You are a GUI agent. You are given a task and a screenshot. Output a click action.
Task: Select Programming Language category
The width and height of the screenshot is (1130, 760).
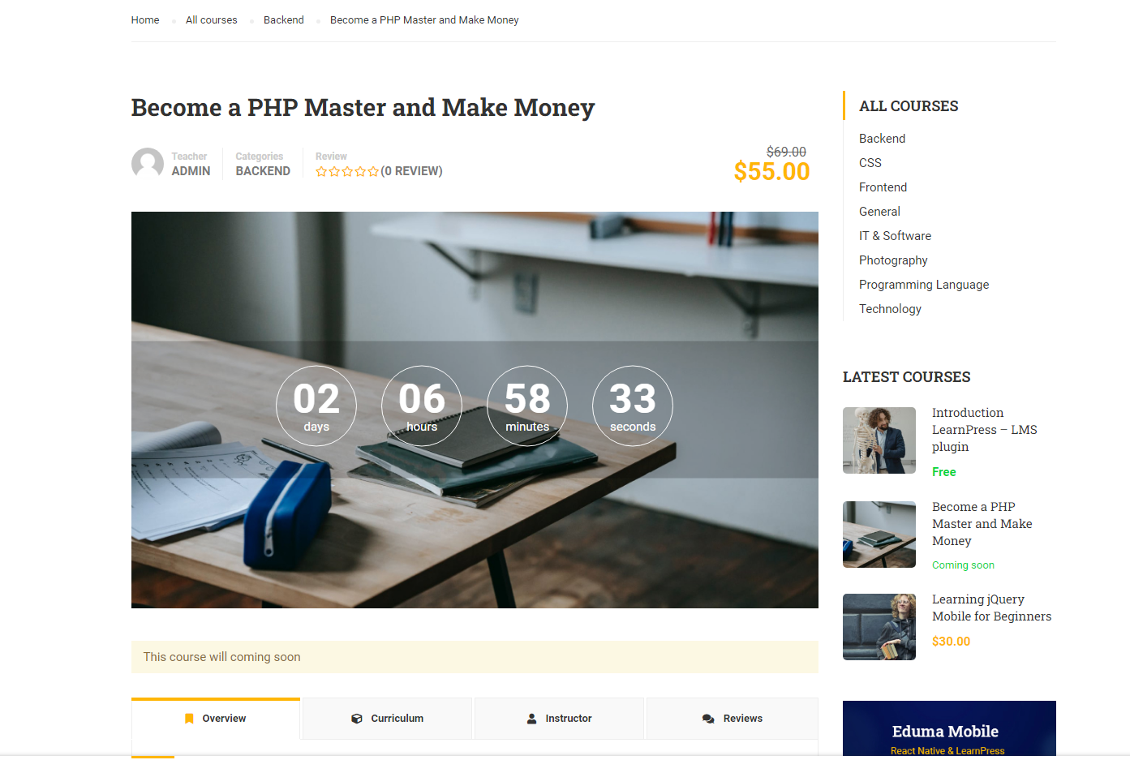tap(924, 285)
